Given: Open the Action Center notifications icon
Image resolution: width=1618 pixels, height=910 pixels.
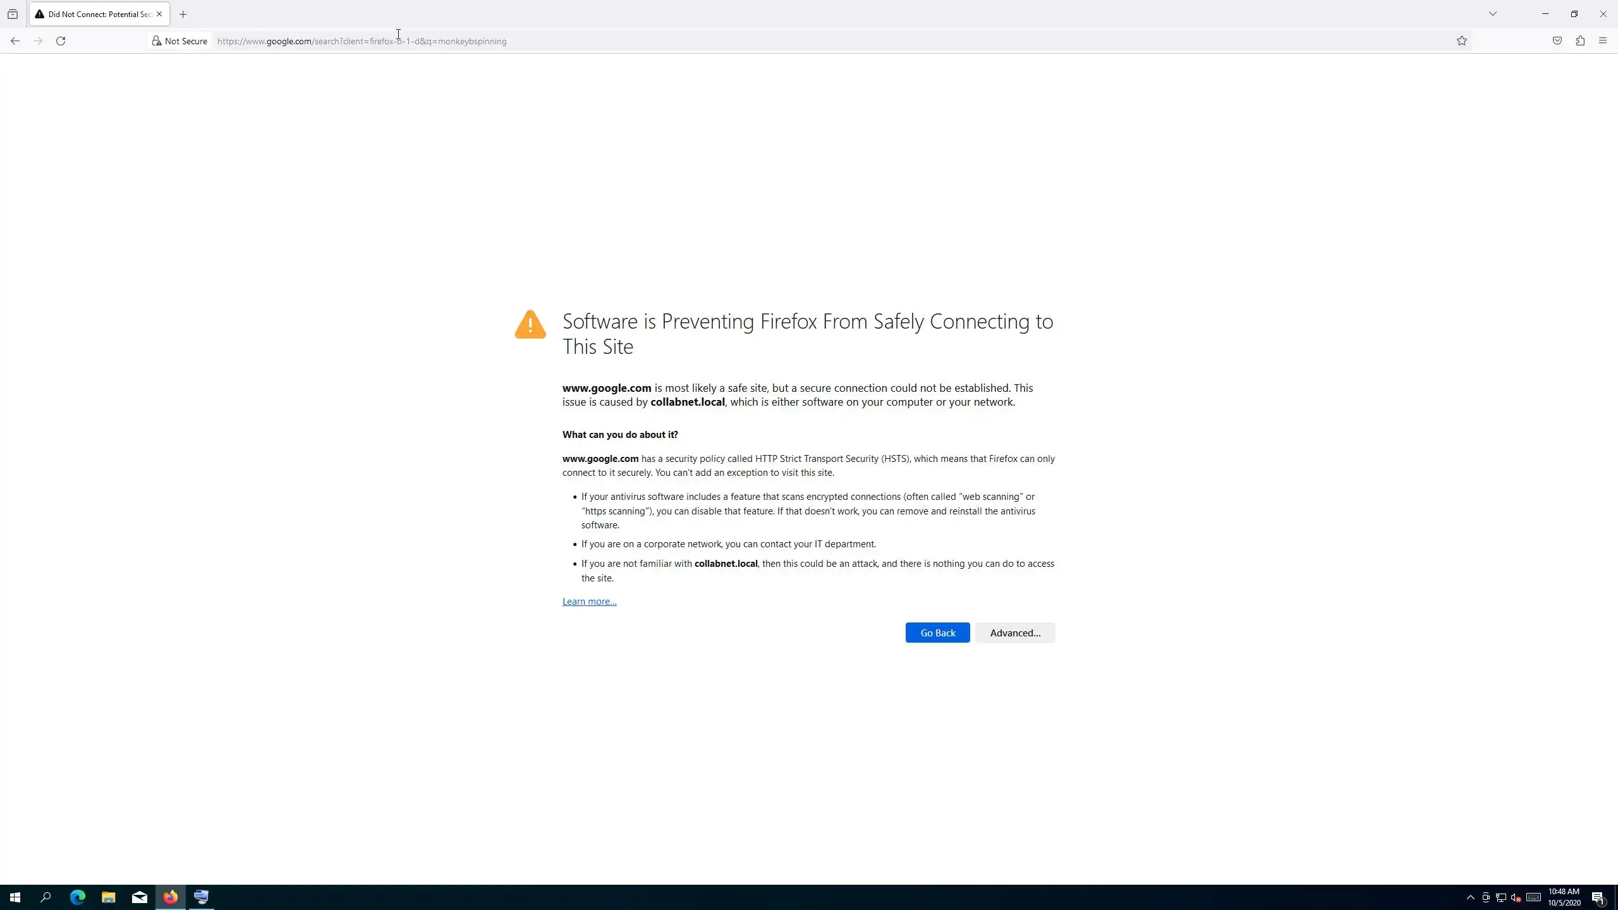Looking at the screenshot, I should (1598, 897).
